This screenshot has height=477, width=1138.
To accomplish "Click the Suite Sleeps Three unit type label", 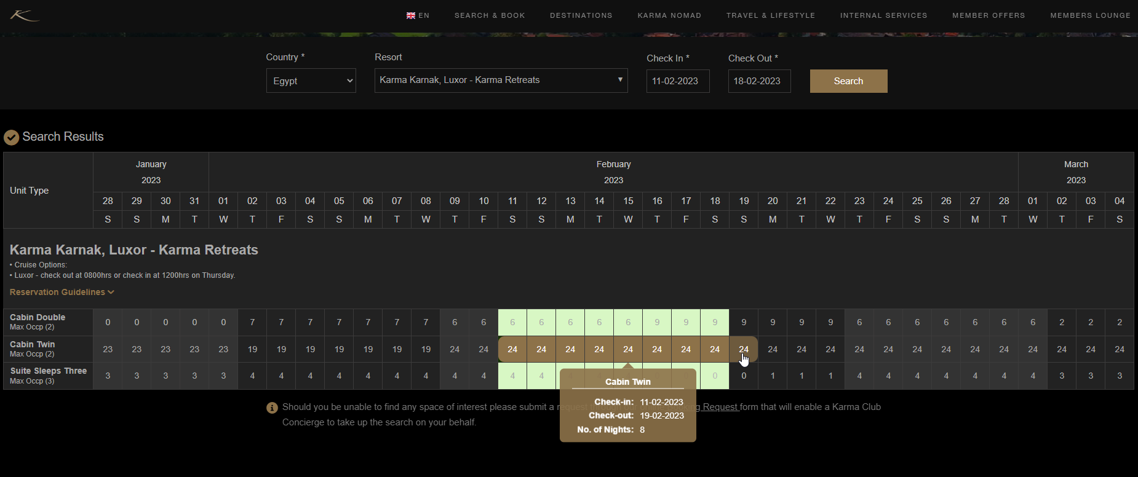I will (49, 371).
